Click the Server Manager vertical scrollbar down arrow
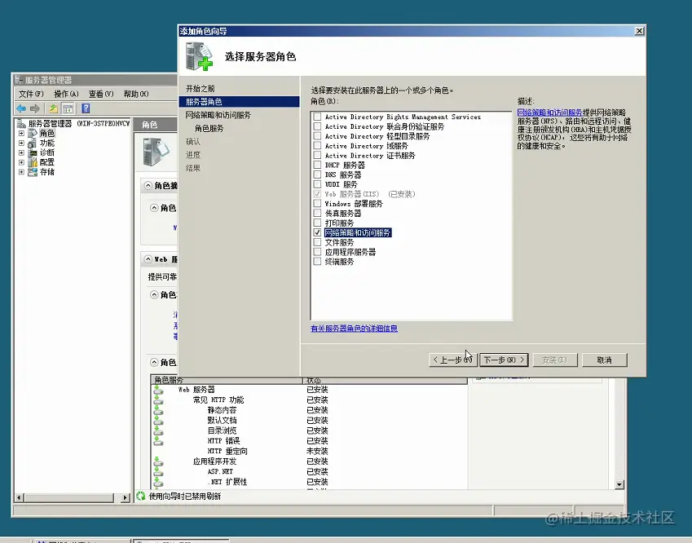Viewport: 692px width, 543px height. (619, 484)
